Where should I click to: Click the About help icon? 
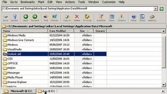point(134,17)
